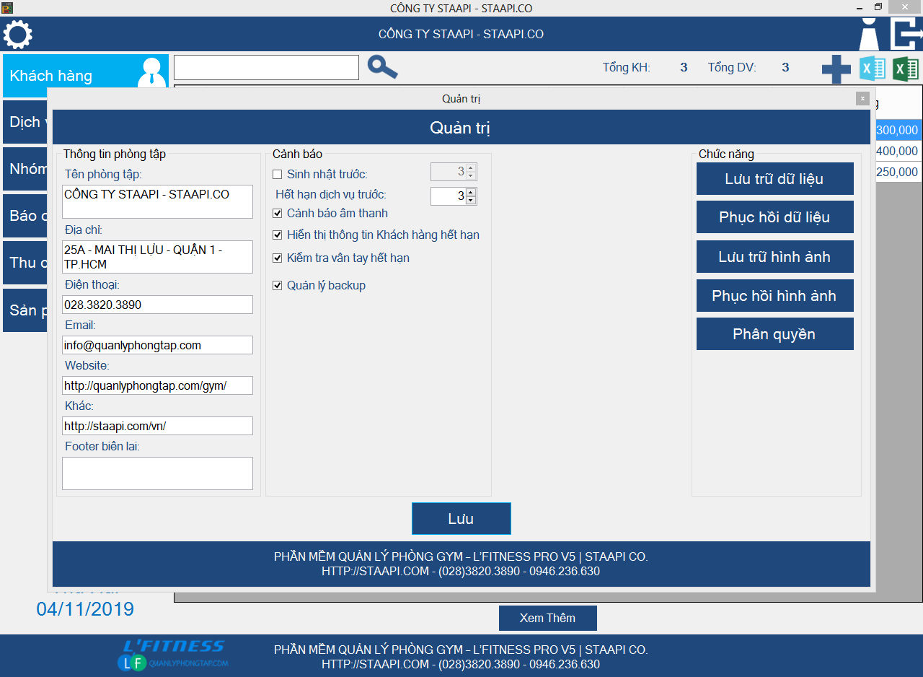Uncheck the Quản lý backup option

point(278,286)
